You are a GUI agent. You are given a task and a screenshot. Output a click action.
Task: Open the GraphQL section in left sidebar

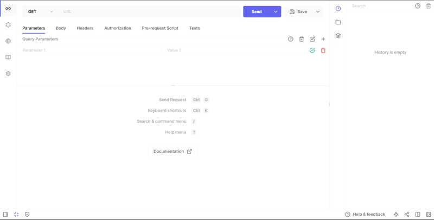pos(8,25)
